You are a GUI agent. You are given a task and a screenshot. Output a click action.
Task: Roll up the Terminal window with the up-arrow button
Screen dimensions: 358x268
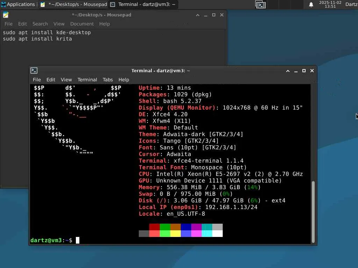[x=288, y=71]
